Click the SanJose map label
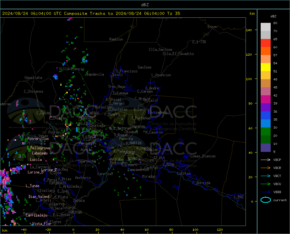Image resolution: width=290 pixels, height=234 pixels. [144, 67]
